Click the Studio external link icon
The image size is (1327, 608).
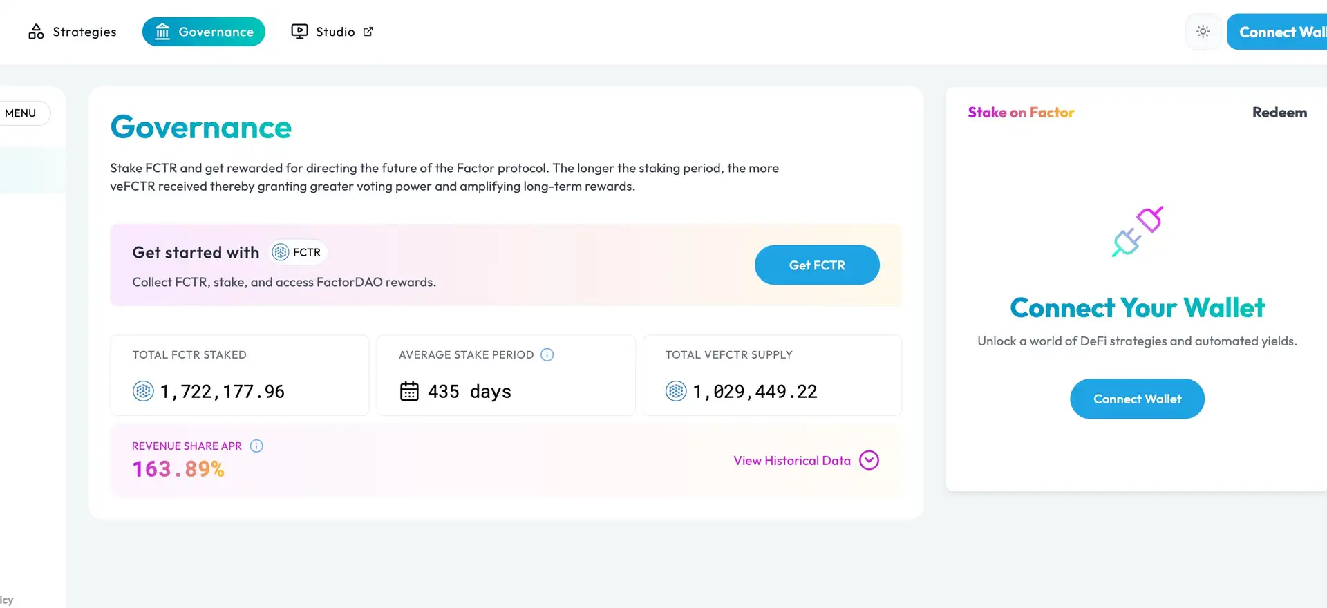pyautogui.click(x=368, y=32)
